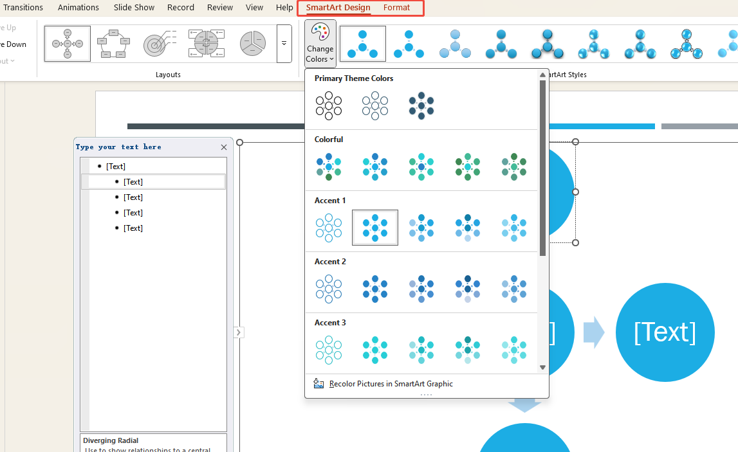Select the Diverging Radial layout thumbnail
738x452 pixels.
click(x=68, y=44)
